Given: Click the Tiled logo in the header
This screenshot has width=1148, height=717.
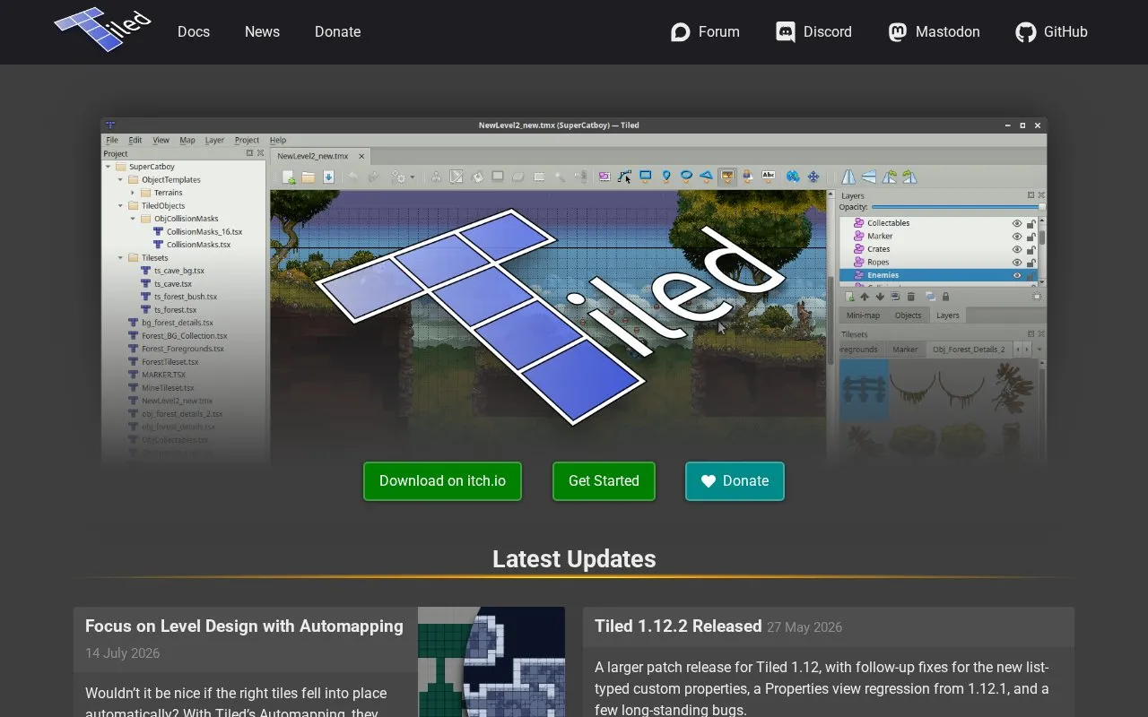Looking at the screenshot, I should (103, 30).
